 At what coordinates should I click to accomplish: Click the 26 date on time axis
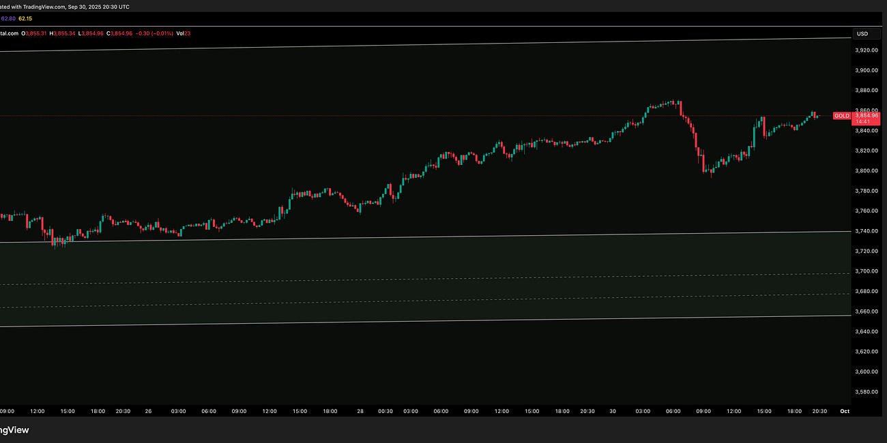147,412
